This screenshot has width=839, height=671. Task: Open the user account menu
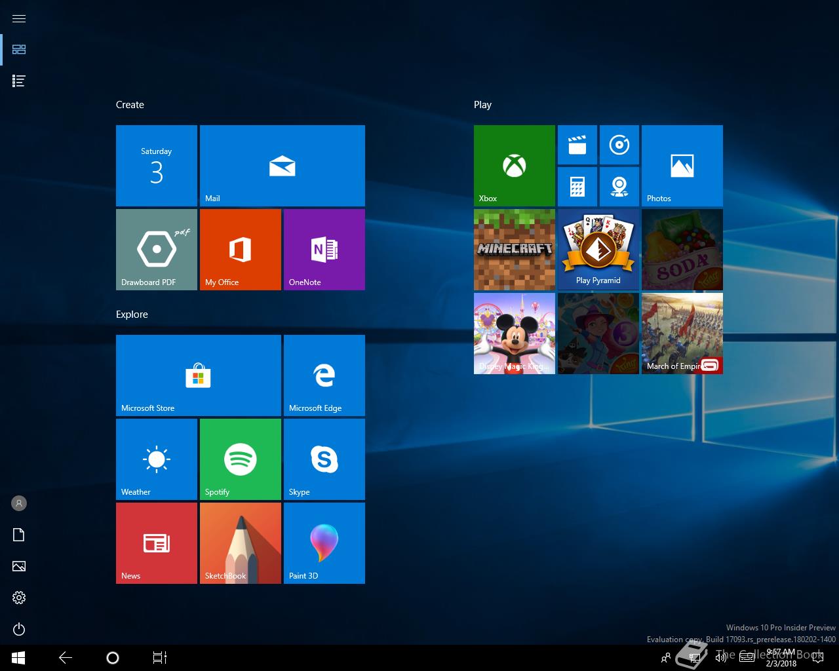(19, 503)
